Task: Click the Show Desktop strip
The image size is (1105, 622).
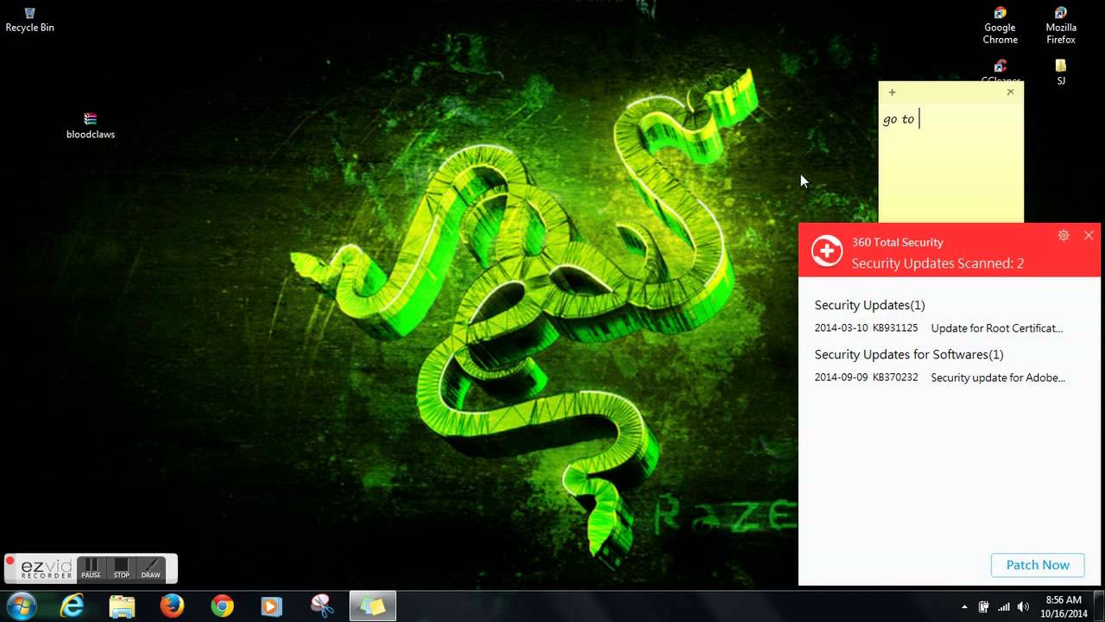Action: [x=1099, y=606]
